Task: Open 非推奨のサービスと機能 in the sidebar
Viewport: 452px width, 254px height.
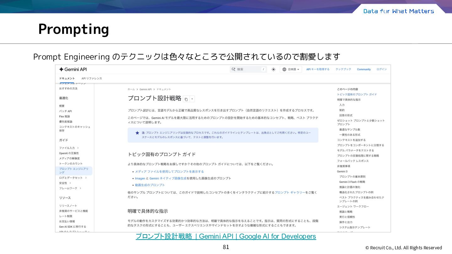Action: coord(73,211)
